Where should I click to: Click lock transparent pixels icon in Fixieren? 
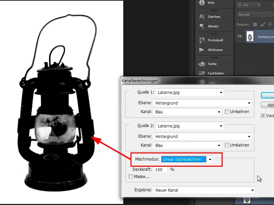click(255, 24)
